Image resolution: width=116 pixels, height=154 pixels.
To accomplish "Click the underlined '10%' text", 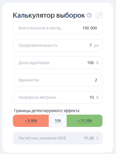I will 58,121.
